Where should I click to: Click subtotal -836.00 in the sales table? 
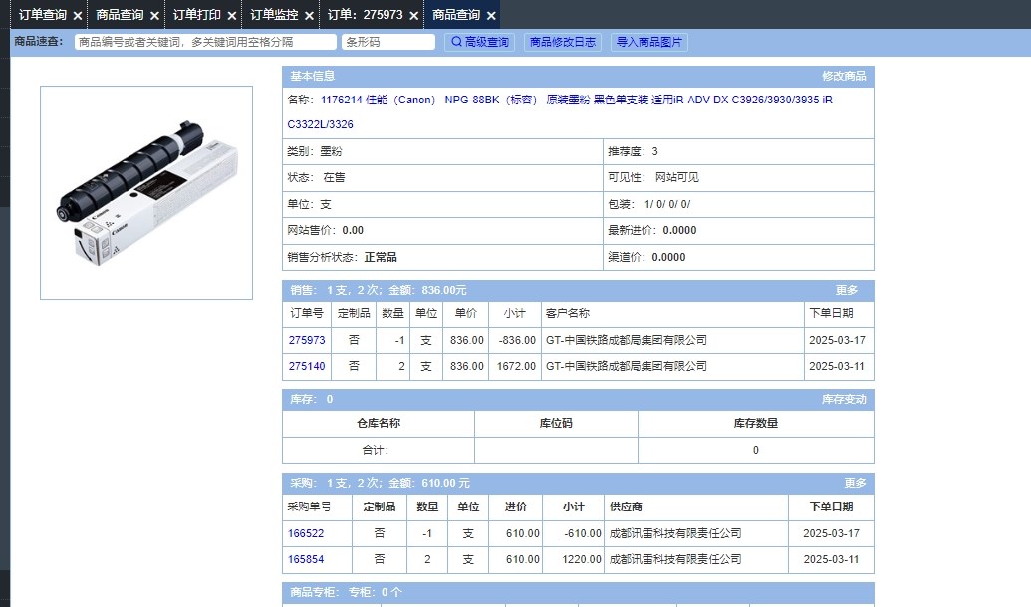tap(517, 340)
